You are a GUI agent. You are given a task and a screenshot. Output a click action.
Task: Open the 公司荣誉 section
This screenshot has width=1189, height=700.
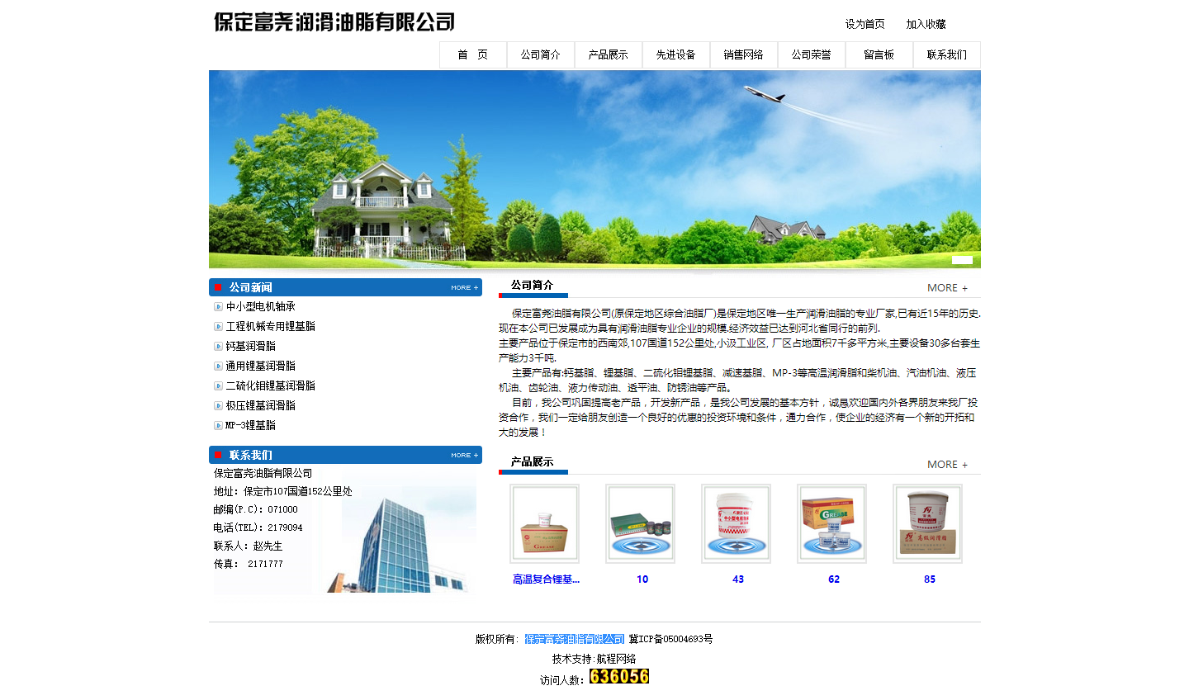[x=811, y=54]
